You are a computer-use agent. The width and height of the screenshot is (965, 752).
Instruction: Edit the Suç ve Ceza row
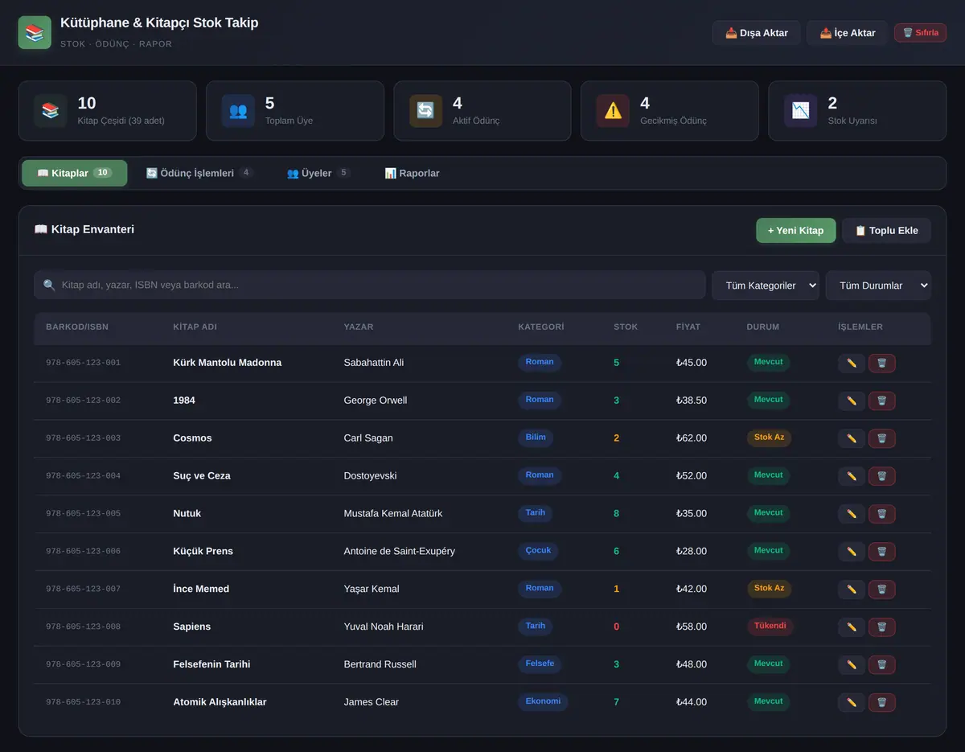852,476
